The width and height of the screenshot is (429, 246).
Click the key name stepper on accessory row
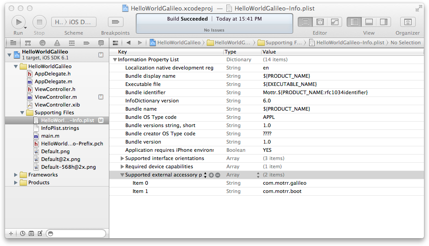pyautogui.click(x=205, y=175)
